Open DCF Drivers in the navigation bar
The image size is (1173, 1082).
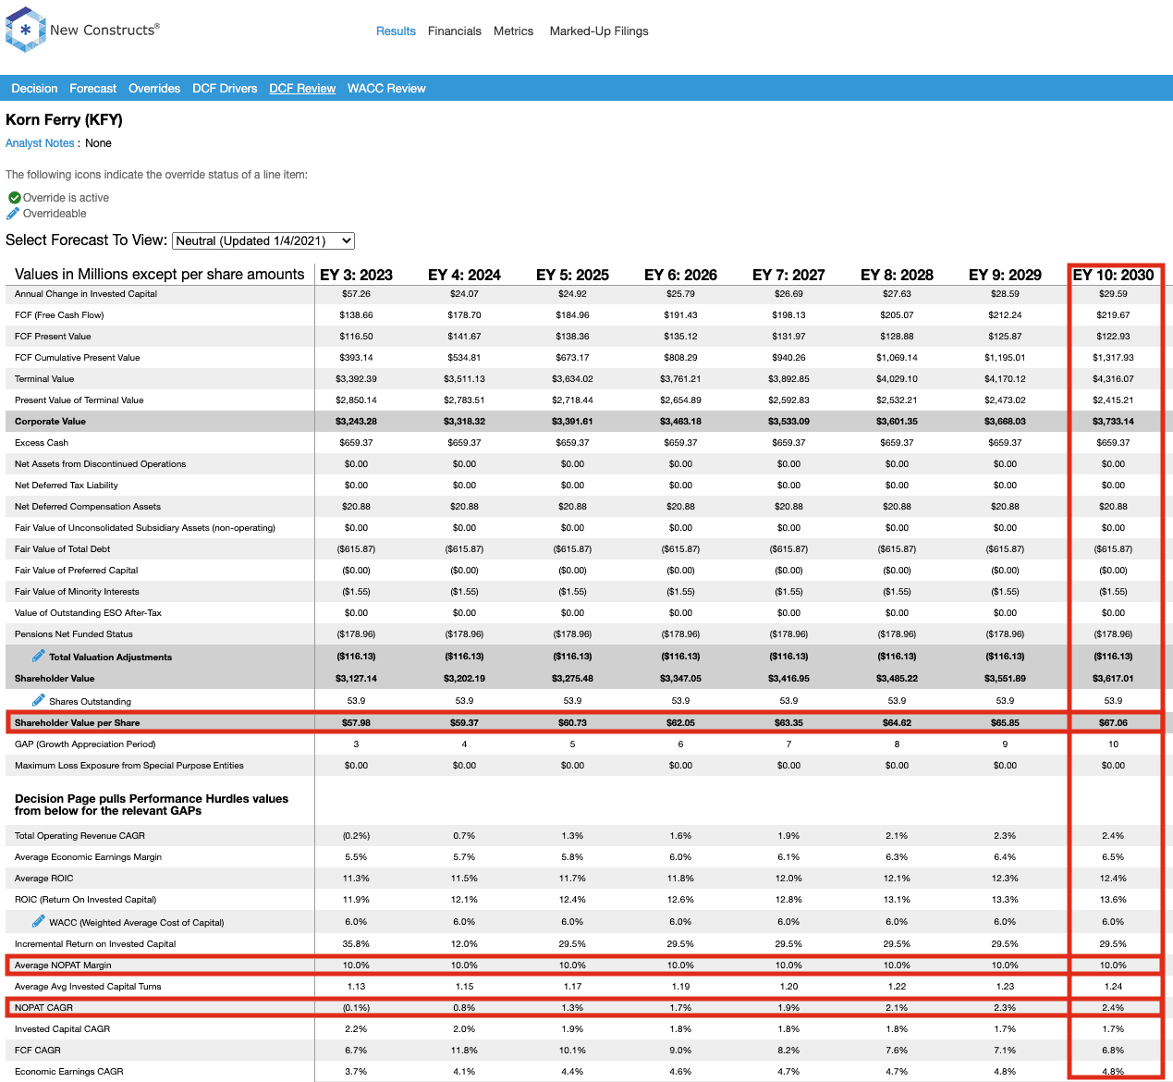click(225, 89)
